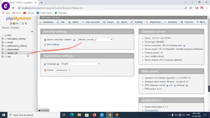
Task: Open the Chrome profile avatar
Action: pos(201,8)
